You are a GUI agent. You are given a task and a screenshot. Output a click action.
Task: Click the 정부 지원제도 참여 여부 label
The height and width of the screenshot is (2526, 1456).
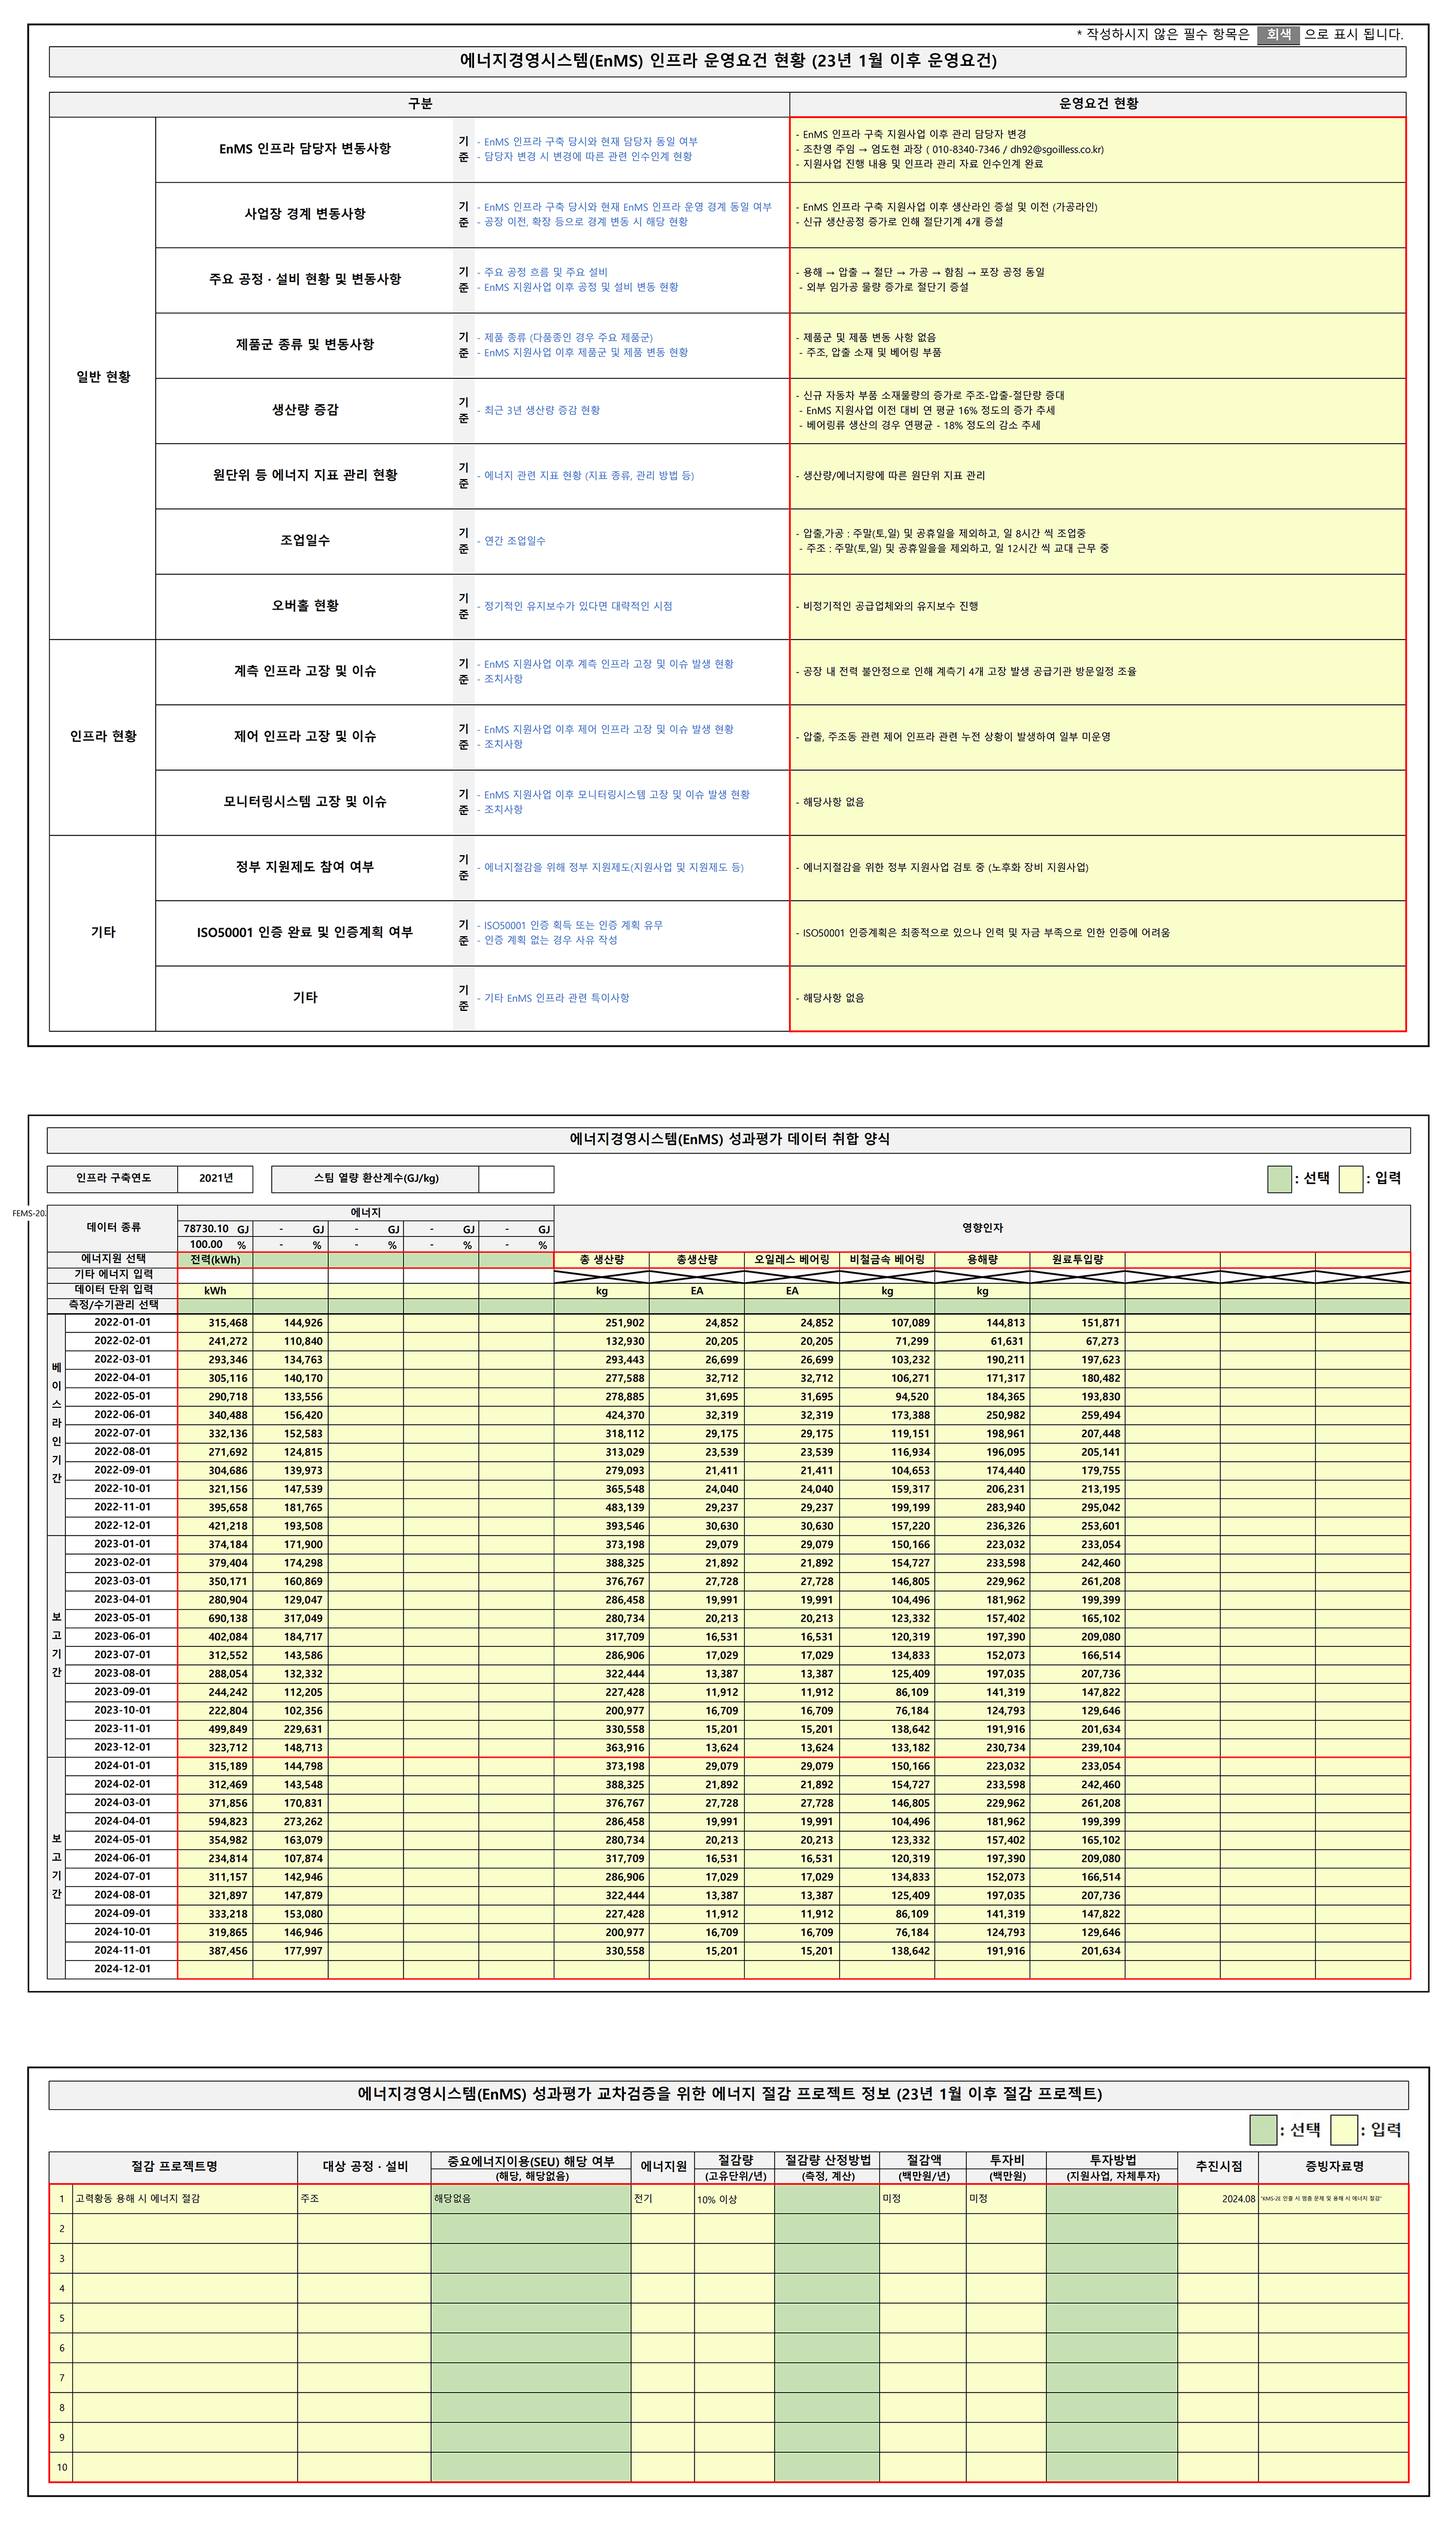pos(304,867)
